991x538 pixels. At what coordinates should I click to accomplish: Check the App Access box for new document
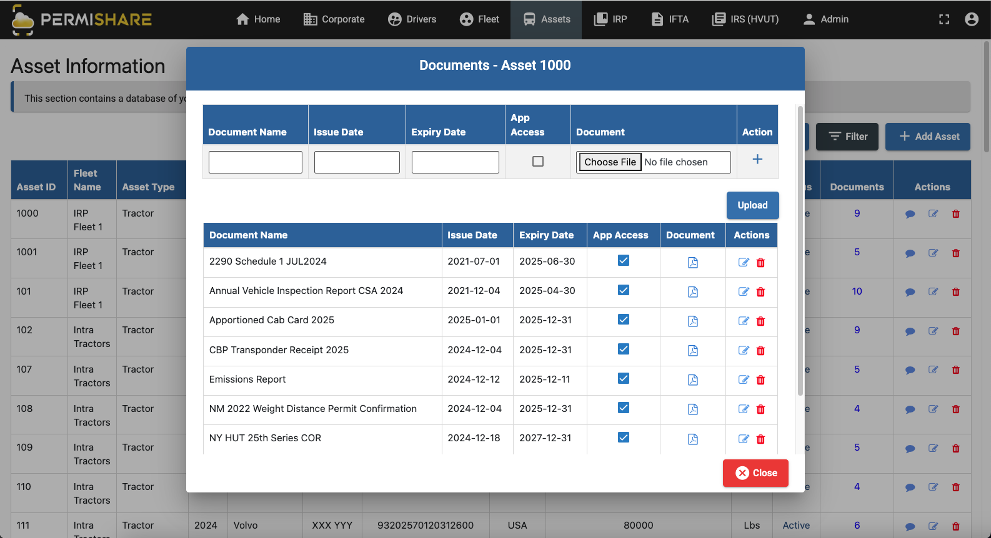click(x=537, y=162)
